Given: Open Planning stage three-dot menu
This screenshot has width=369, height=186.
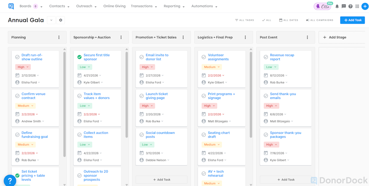Looking at the screenshot, I should (59, 37).
